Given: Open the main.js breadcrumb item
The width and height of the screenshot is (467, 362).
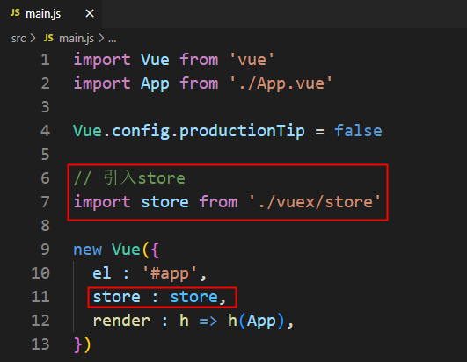Looking at the screenshot, I should (x=77, y=39).
